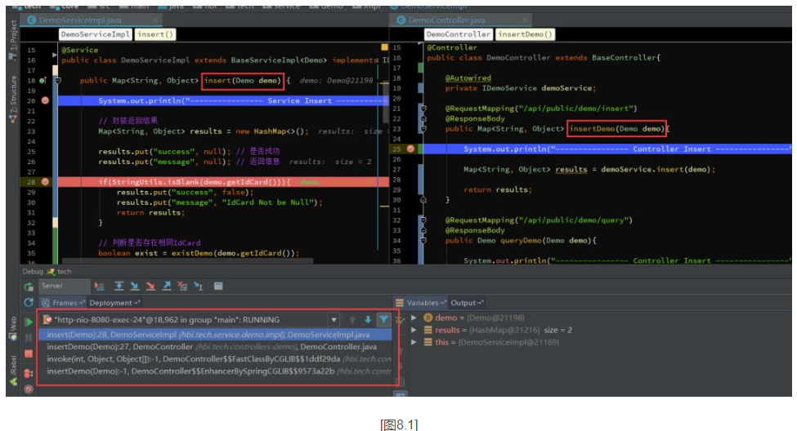797x431 pixels.
Task: Click 'return results;' on line 29 in DemoController
Action: (498, 189)
